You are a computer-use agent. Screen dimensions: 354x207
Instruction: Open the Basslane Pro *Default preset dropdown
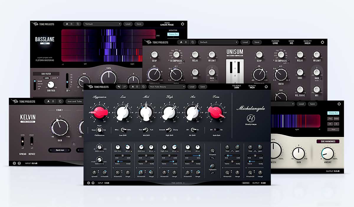coord(102,24)
